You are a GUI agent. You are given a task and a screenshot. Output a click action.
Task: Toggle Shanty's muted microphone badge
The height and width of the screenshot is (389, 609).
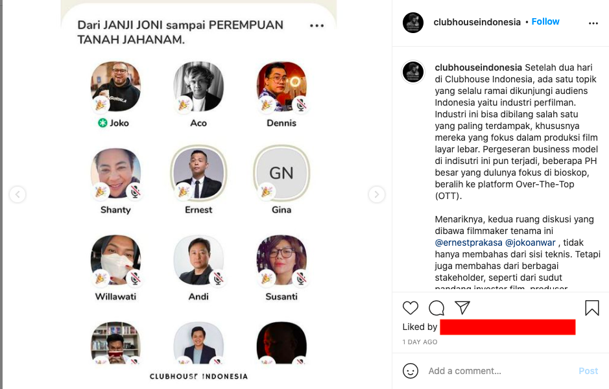134,191
